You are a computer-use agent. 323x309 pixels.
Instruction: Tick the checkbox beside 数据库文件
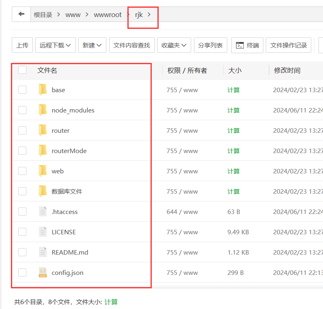[x=22, y=191]
